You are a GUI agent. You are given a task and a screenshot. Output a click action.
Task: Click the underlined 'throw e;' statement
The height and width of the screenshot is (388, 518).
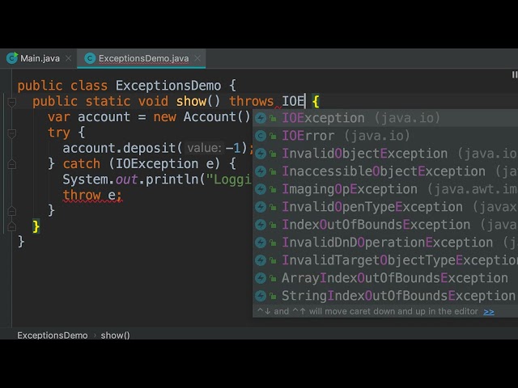92,196
